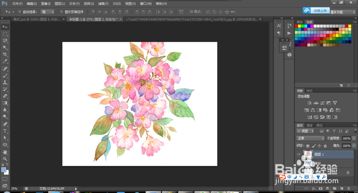This screenshot has height=193, width=358.
Task: Select the Crop tool
Action: (x=5, y=54)
